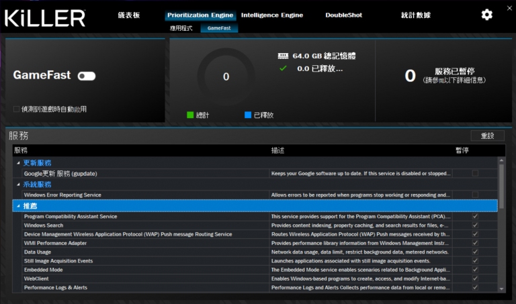This screenshot has height=304, width=516.
Task: Uncheck pause for WMI Performance Adapter
Action: pyautogui.click(x=475, y=243)
